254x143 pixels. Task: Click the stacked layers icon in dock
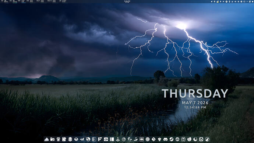[70, 139]
